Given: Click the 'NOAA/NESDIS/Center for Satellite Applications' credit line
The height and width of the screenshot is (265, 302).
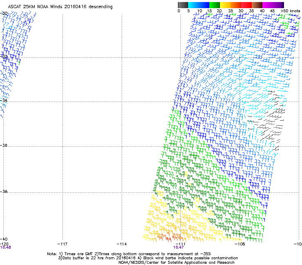Looking at the screenshot, I should pyautogui.click(x=176, y=263).
